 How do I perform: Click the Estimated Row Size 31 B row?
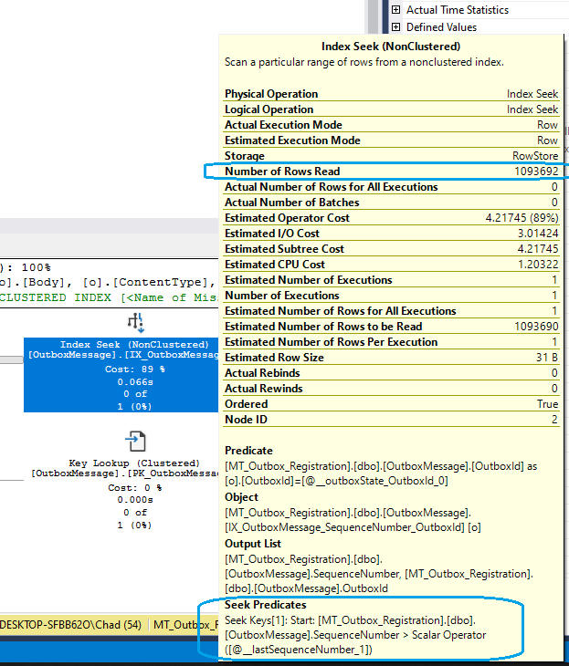coord(391,358)
